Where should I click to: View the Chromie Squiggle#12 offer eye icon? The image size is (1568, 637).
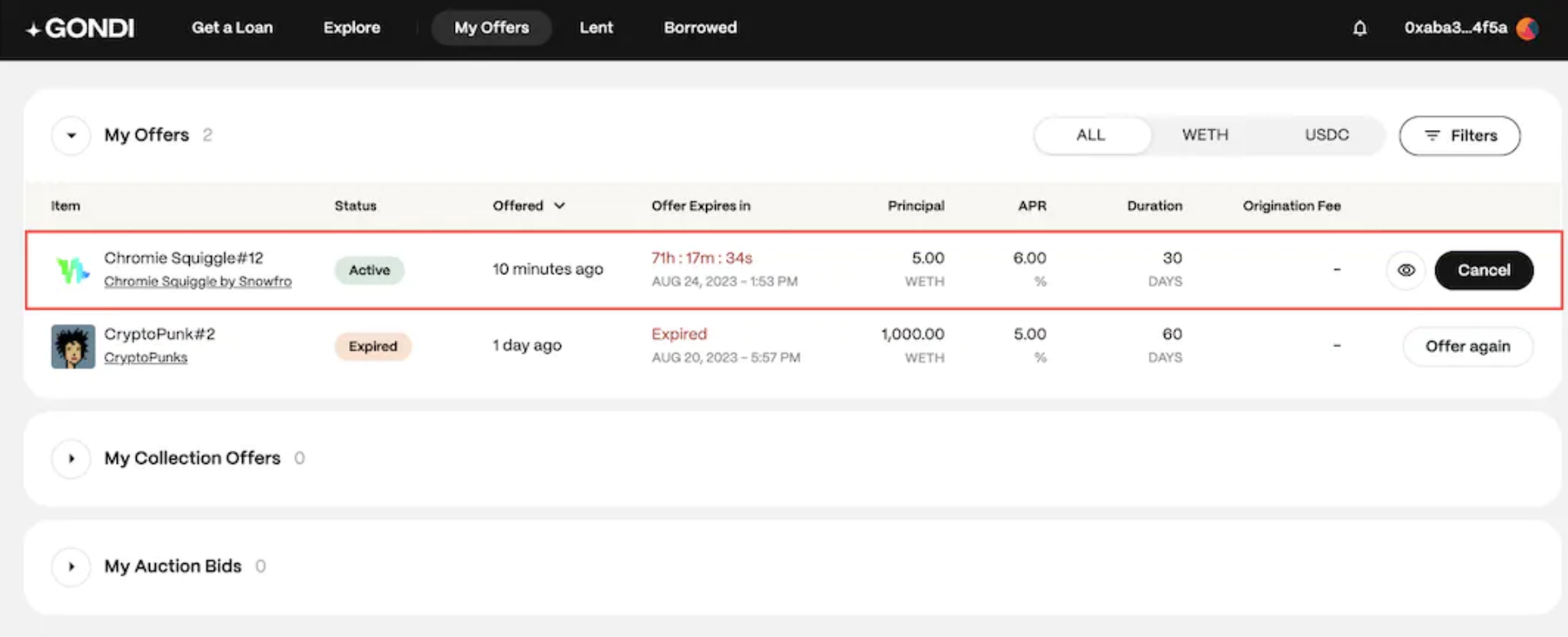[x=1406, y=270]
